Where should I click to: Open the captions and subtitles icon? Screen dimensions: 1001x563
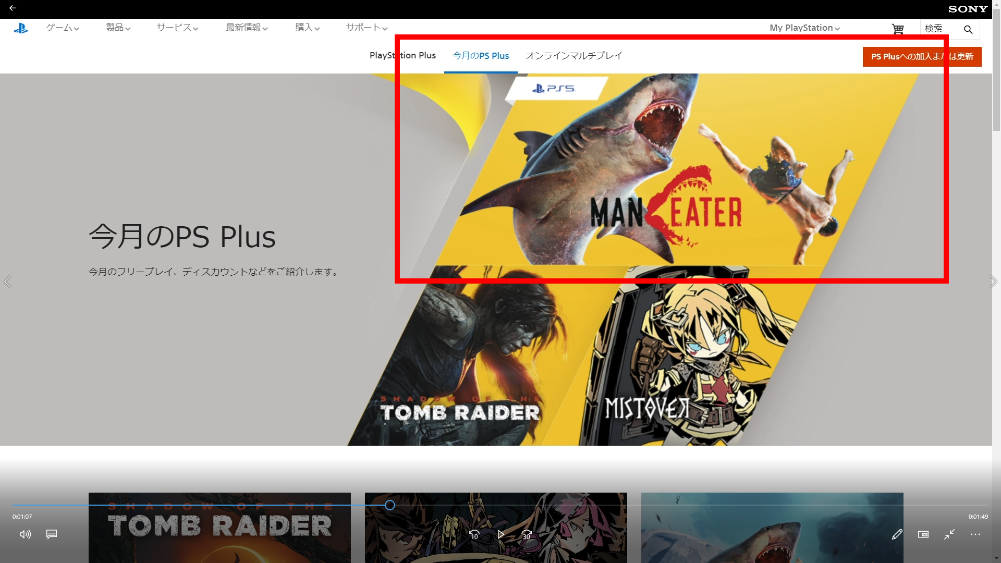(52, 534)
